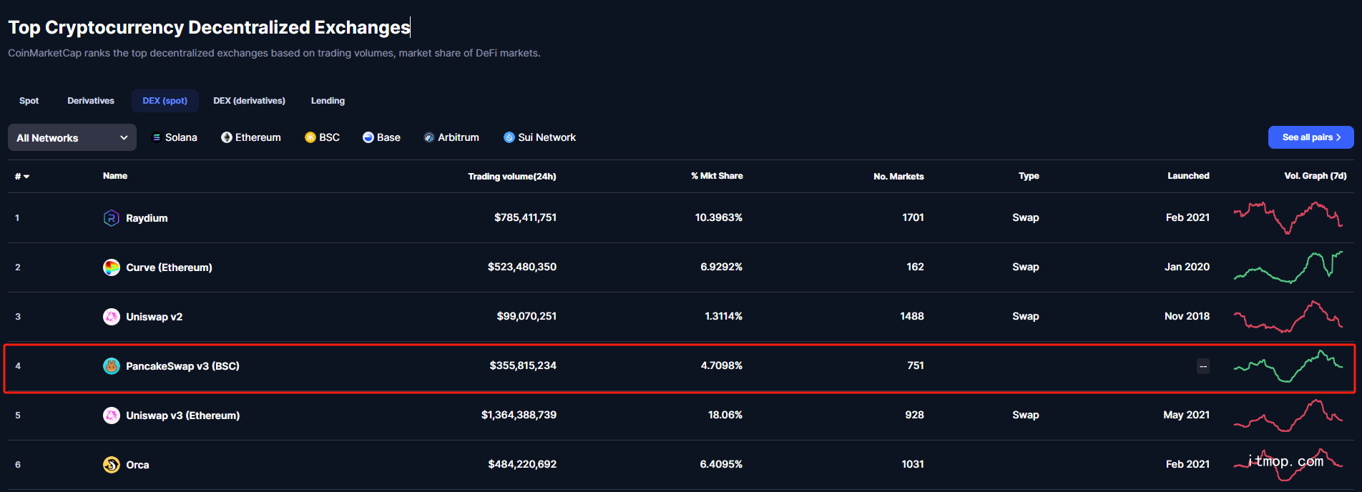The width and height of the screenshot is (1362, 492).
Task: Click the See all pairs button
Action: click(x=1310, y=137)
